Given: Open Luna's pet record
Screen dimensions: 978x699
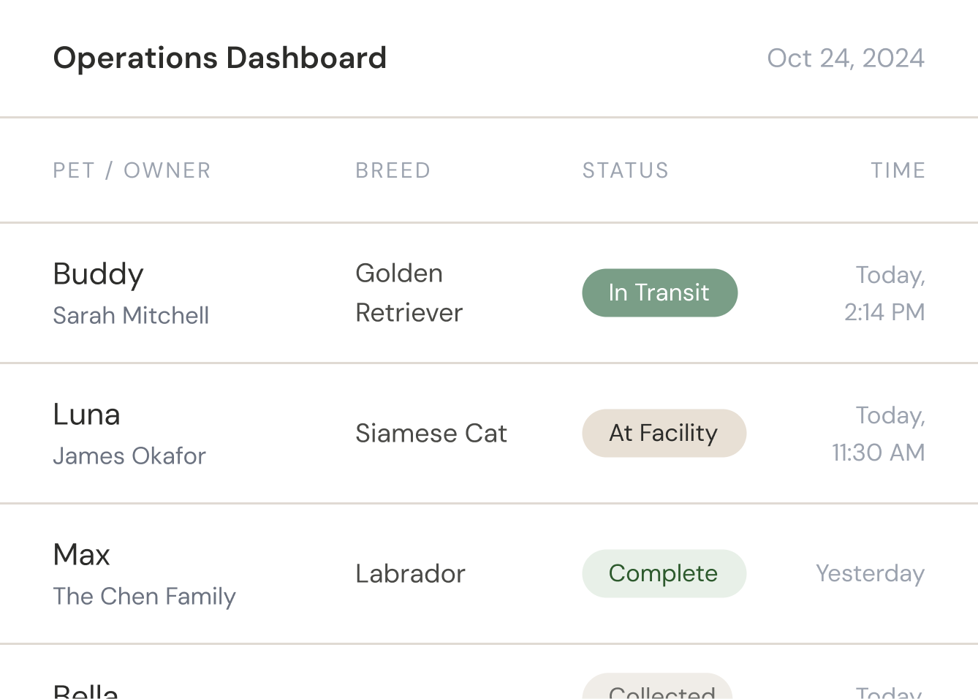Looking at the screenshot, I should coord(86,415).
